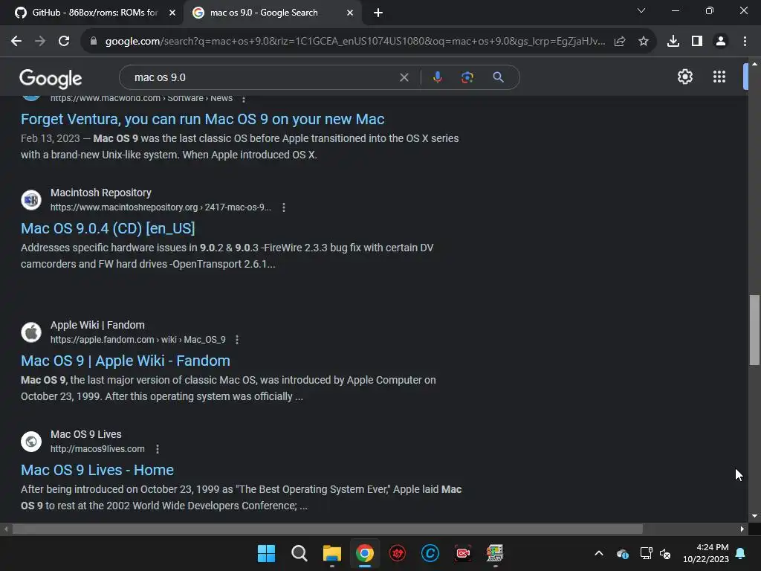
Task: Start voice search with microphone icon
Action: click(437, 77)
